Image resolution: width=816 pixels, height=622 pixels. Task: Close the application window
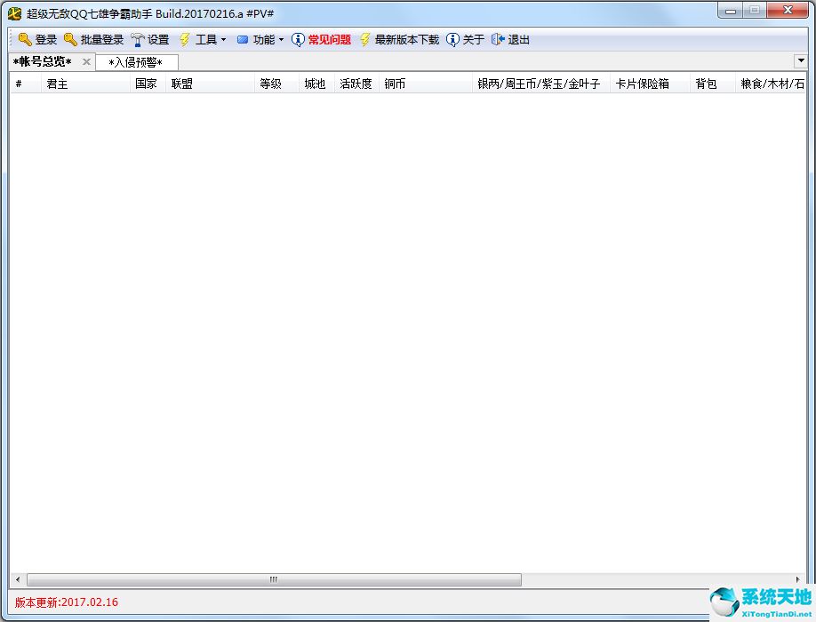[x=788, y=11]
